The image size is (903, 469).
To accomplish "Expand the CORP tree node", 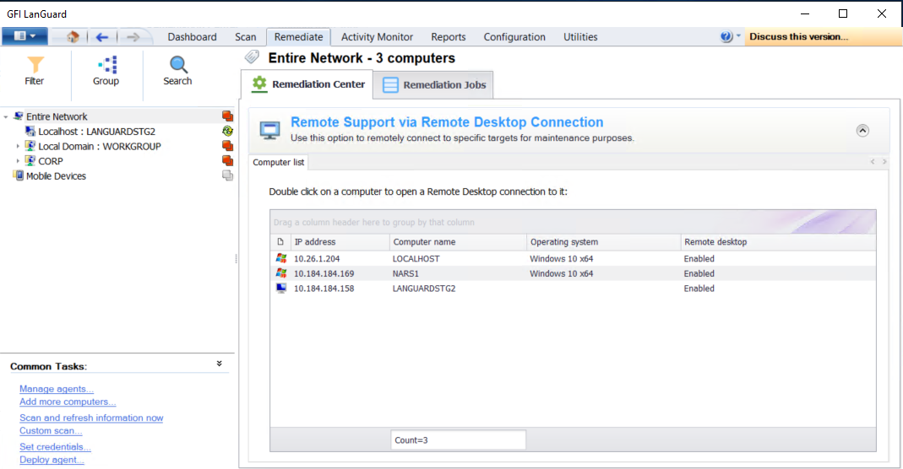I will coord(18,161).
